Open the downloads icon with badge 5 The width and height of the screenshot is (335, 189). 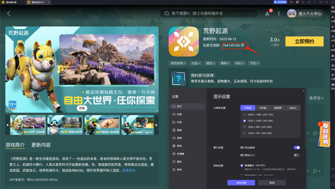[x=267, y=13]
